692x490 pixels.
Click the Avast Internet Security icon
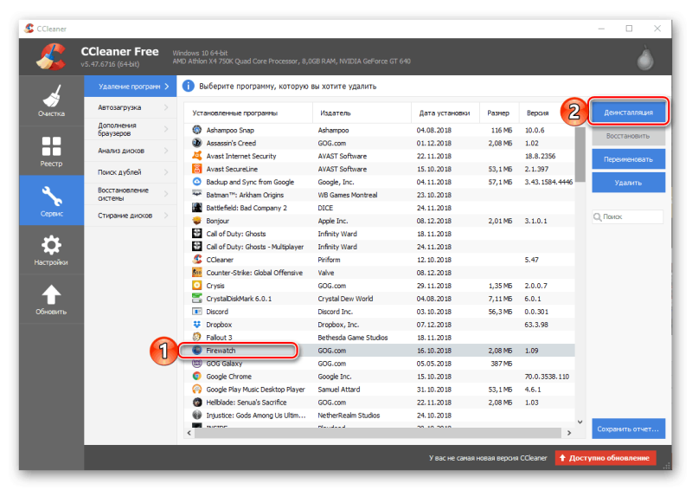click(x=197, y=156)
